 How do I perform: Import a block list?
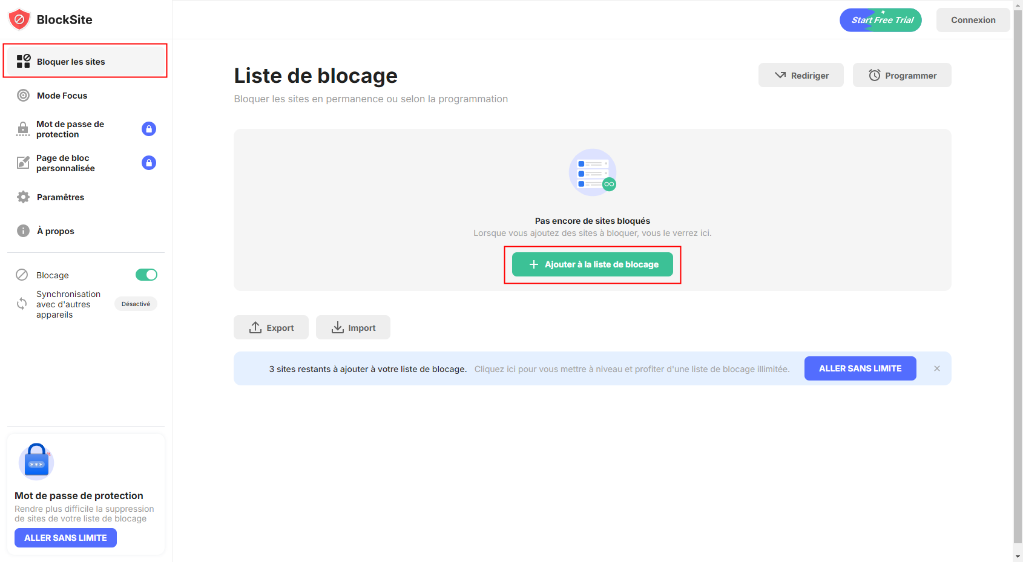pos(353,327)
